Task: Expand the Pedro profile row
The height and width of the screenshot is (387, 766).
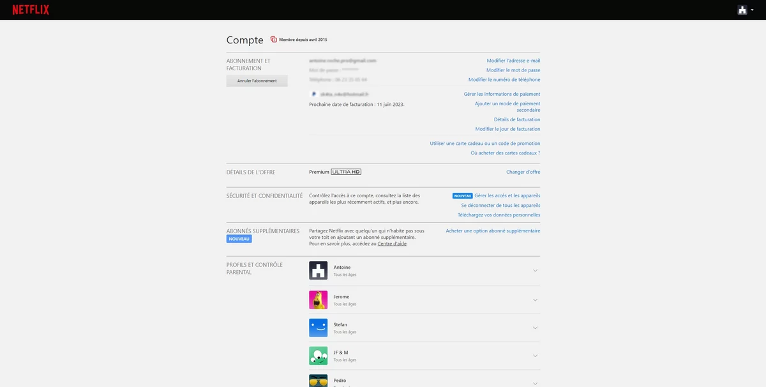Action: tap(535, 383)
